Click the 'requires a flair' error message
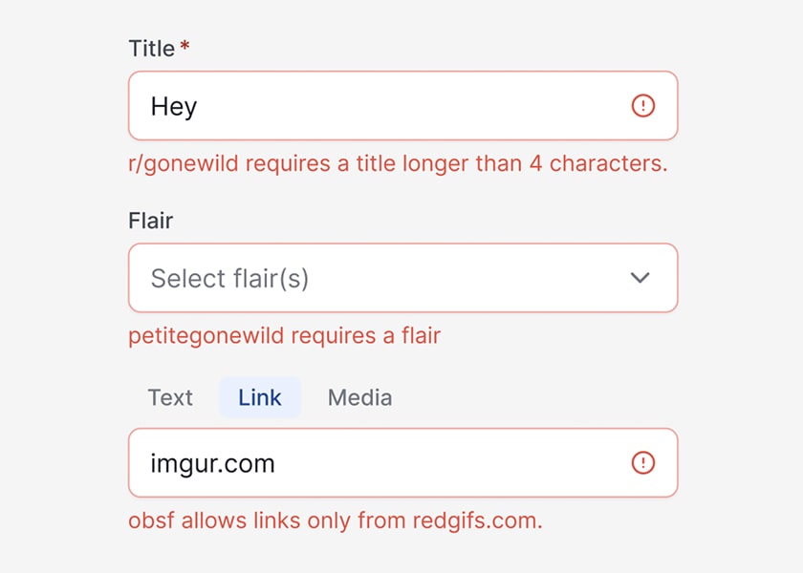The image size is (803, 573). click(284, 335)
